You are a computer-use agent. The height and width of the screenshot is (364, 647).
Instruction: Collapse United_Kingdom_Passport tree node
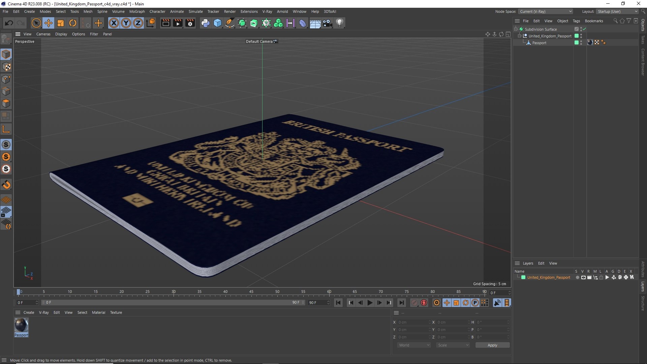520,36
